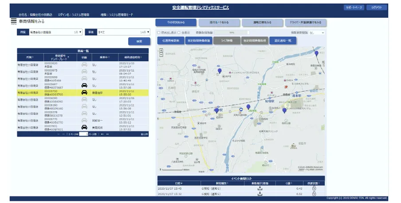Download video for 2020/11/07 15:45 event

point(260,188)
